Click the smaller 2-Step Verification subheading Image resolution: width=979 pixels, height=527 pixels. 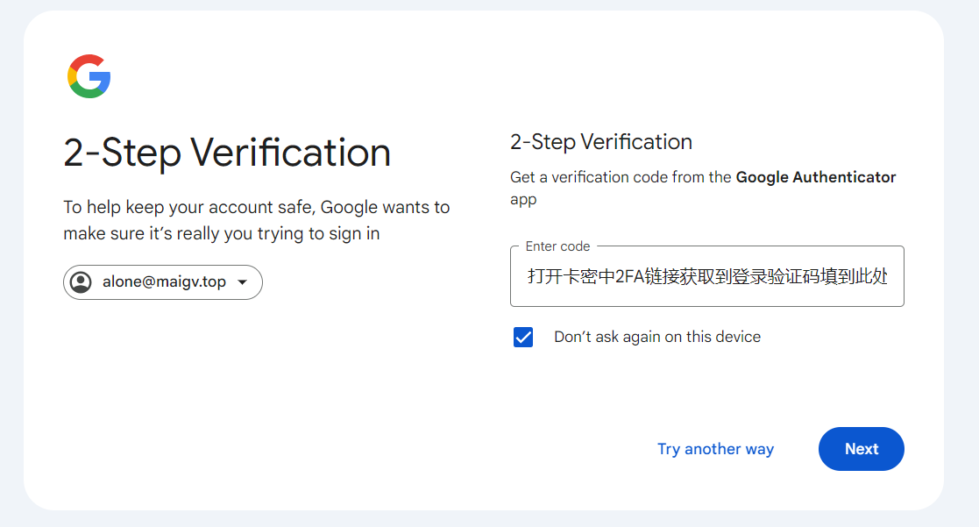pyautogui.click(x=601, y=142)
